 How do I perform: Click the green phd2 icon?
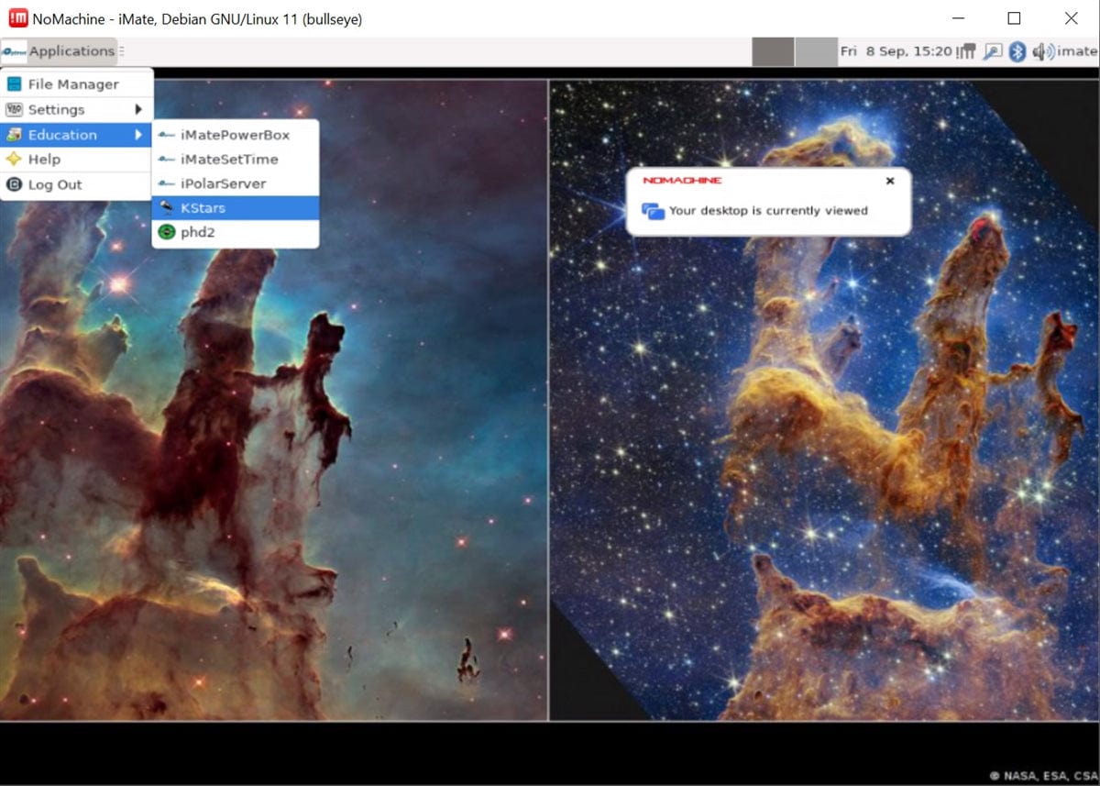pyautogui.click(x=166, y=233)
